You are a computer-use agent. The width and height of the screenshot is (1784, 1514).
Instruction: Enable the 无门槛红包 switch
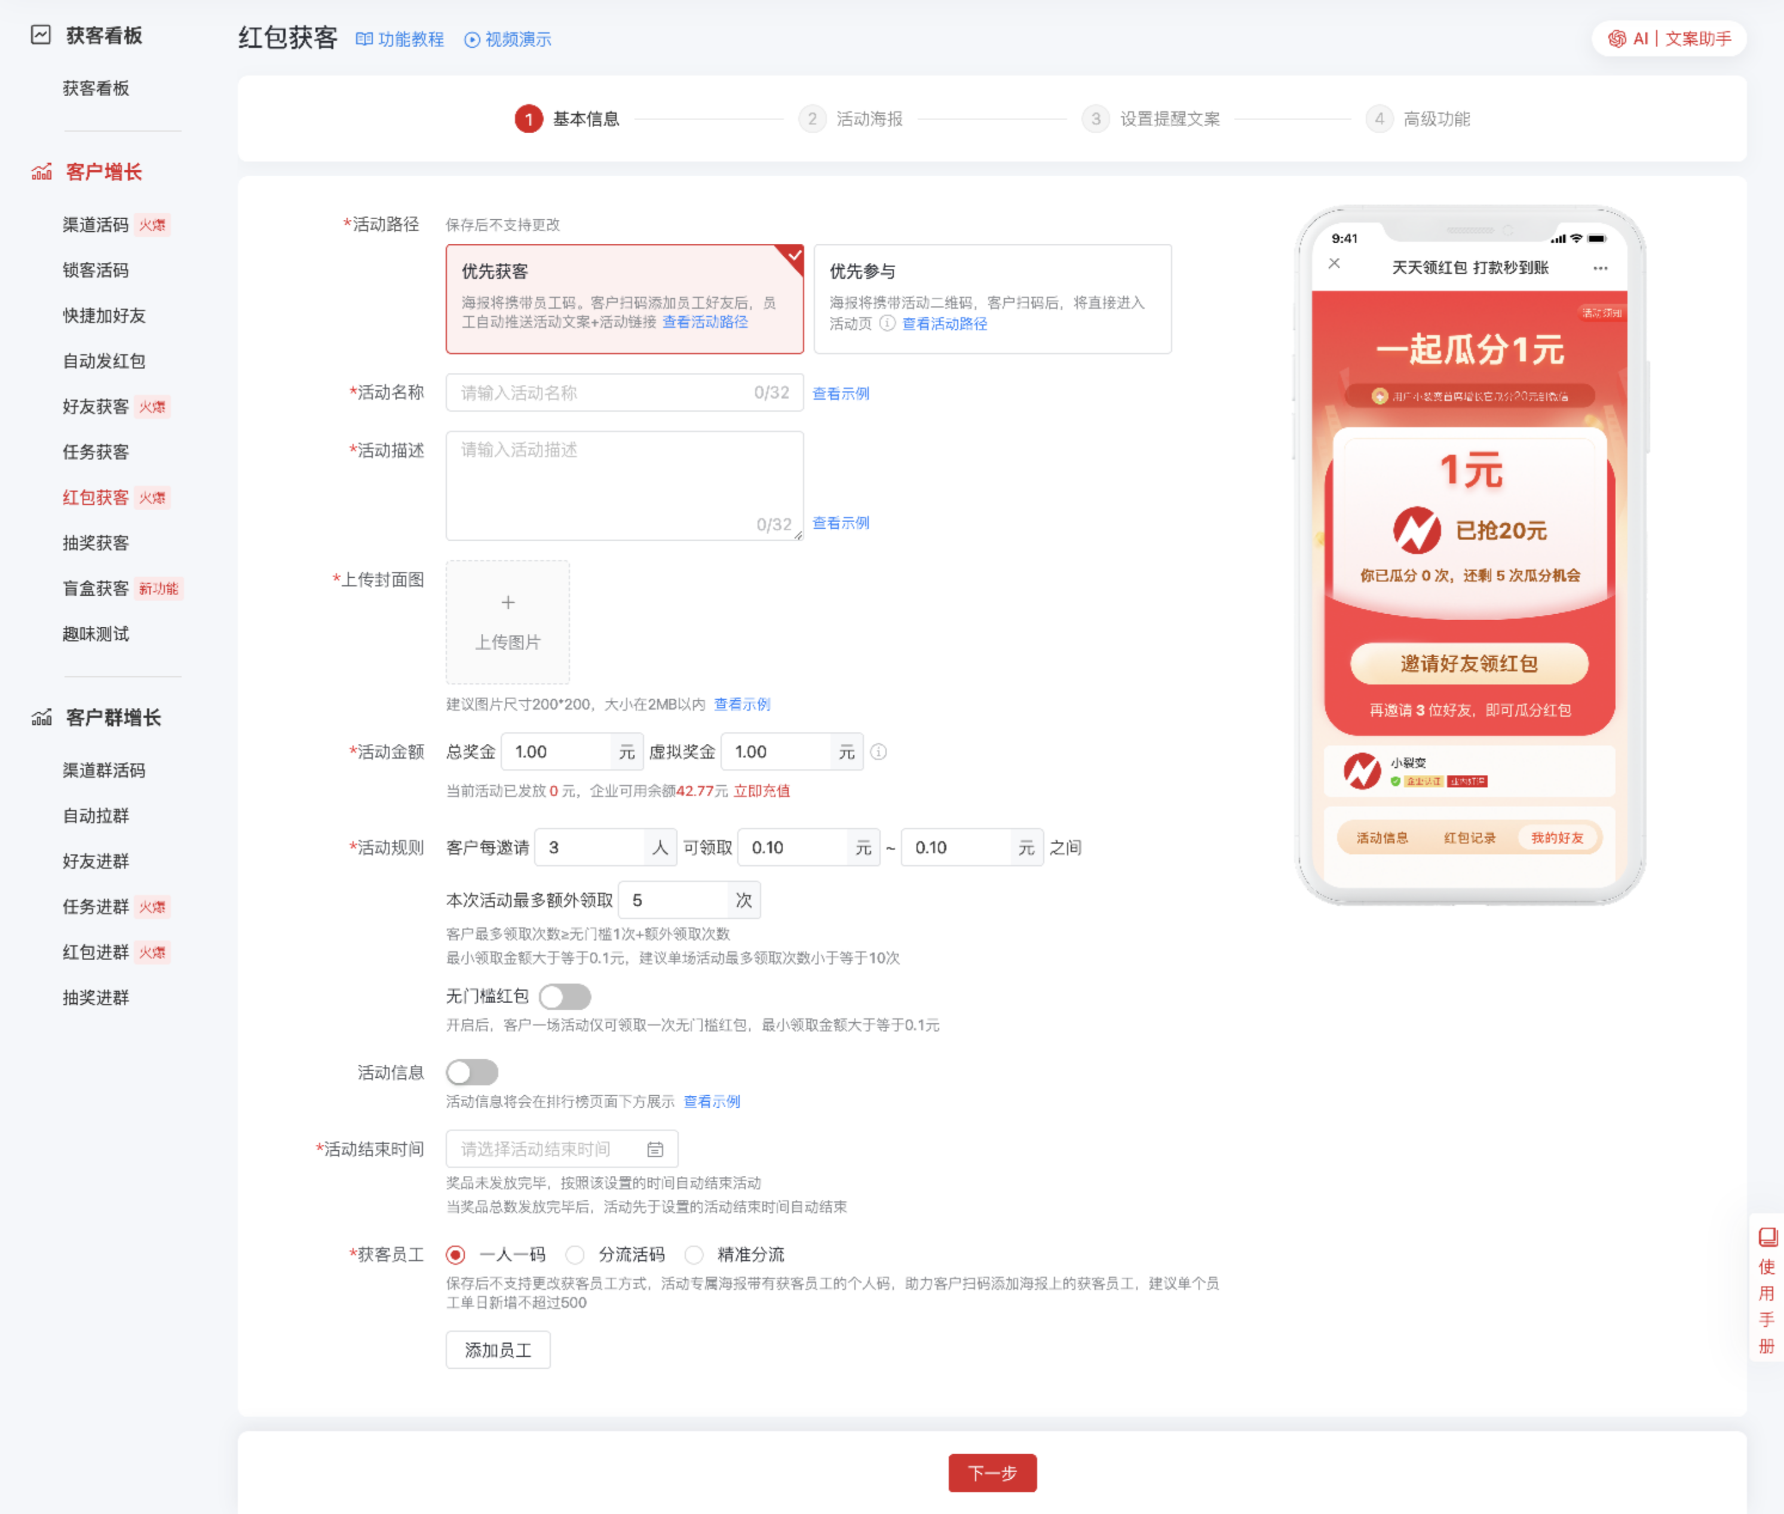(x=565, y=997)
